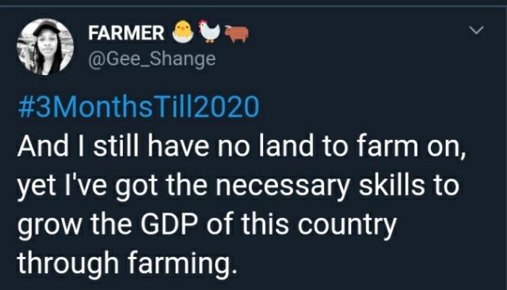
Task: Open the #3MonthsTill2020 hashtag
Action: (x=139, y=107)
